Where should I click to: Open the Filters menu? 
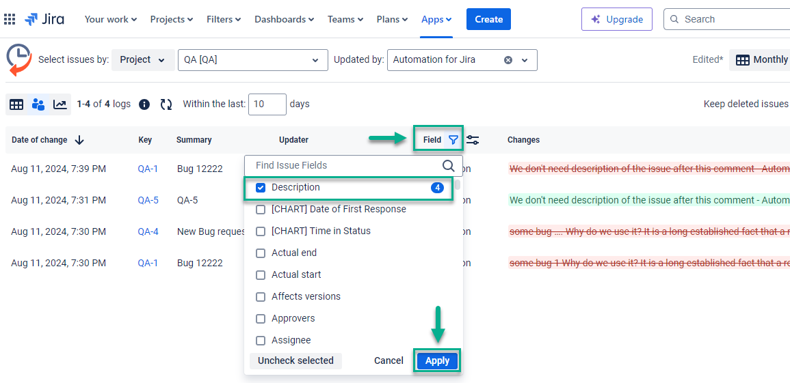pyautogui.click(x=223, y=19)
